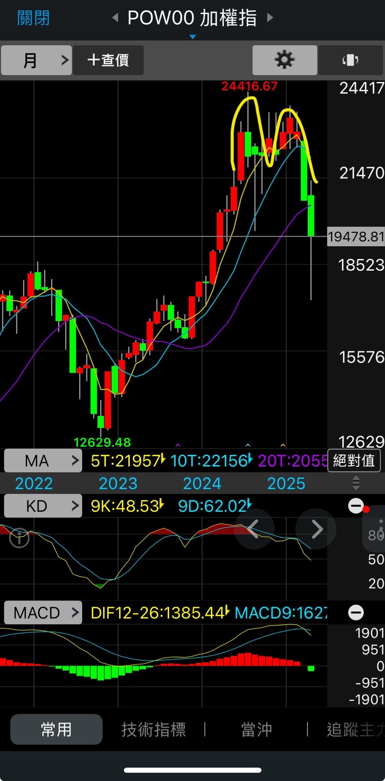Rotate the chart to landscape

pos(350,60)
